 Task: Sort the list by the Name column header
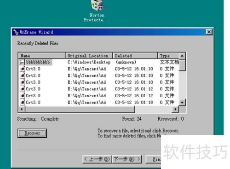click(x=42, y=56)
